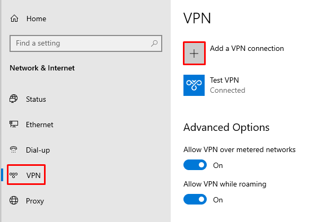This screenshot has height=222, width=325.
Task: Go to Ethernet settings
Action: coord(40,125)
